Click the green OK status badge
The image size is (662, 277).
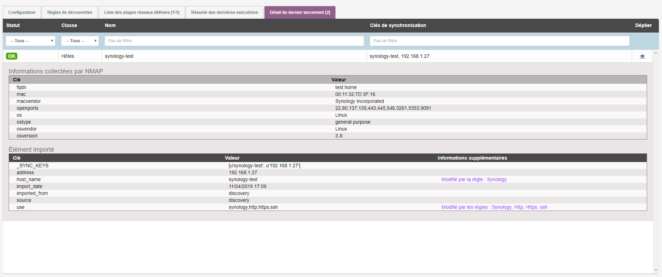pyautogui.click(x=12, y=56)
